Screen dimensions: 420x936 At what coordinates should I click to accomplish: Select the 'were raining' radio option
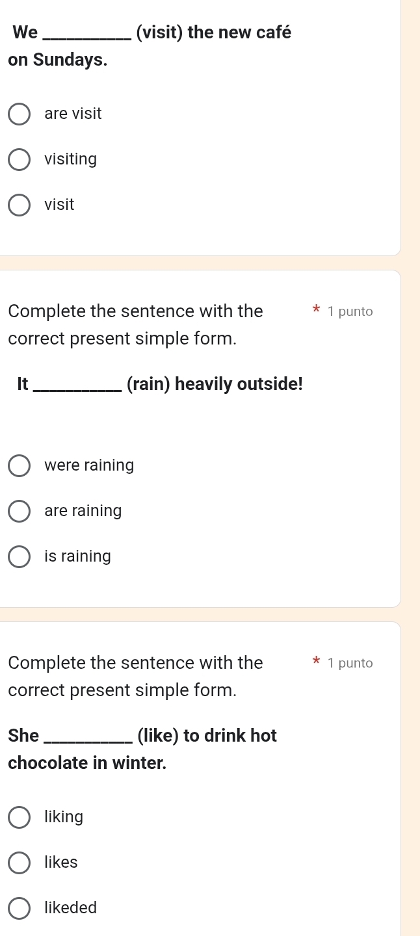pyautogui.click(x=20, y=465)
